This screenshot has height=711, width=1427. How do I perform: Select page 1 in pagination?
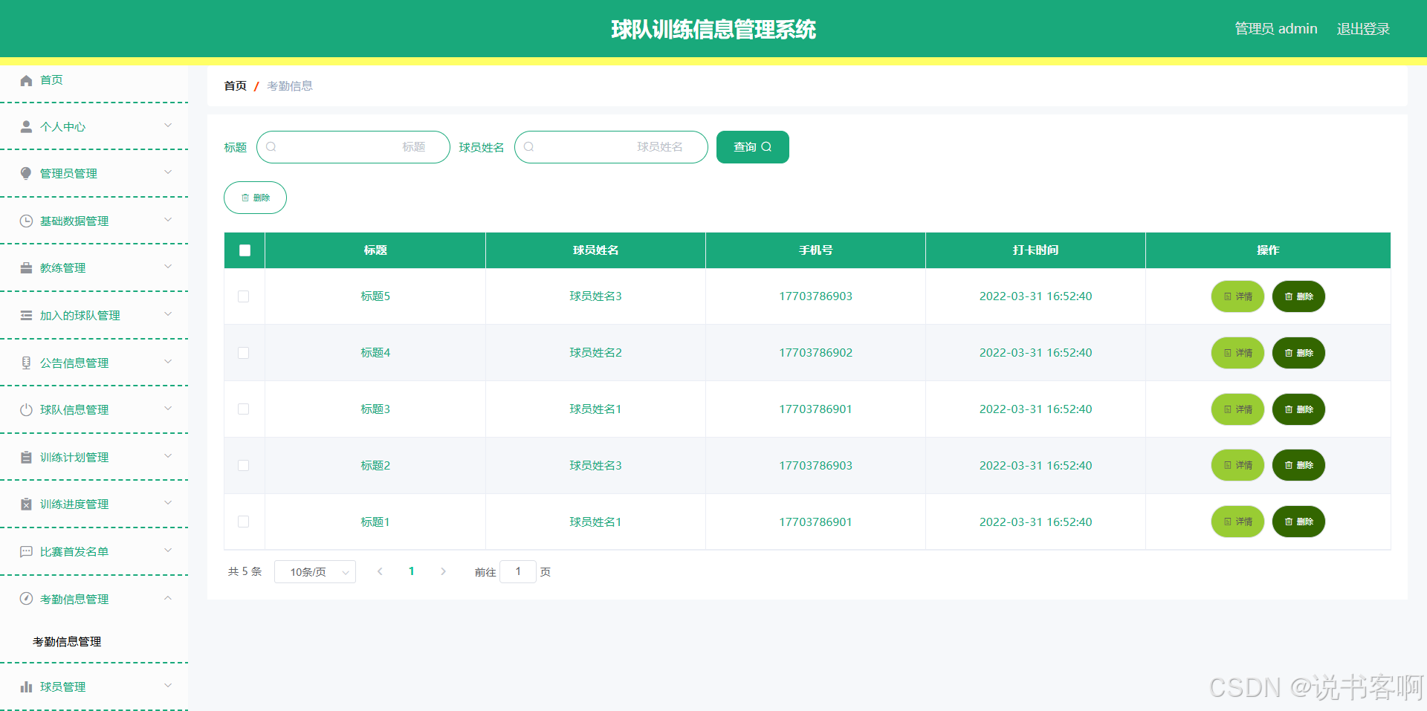[411, 571]
